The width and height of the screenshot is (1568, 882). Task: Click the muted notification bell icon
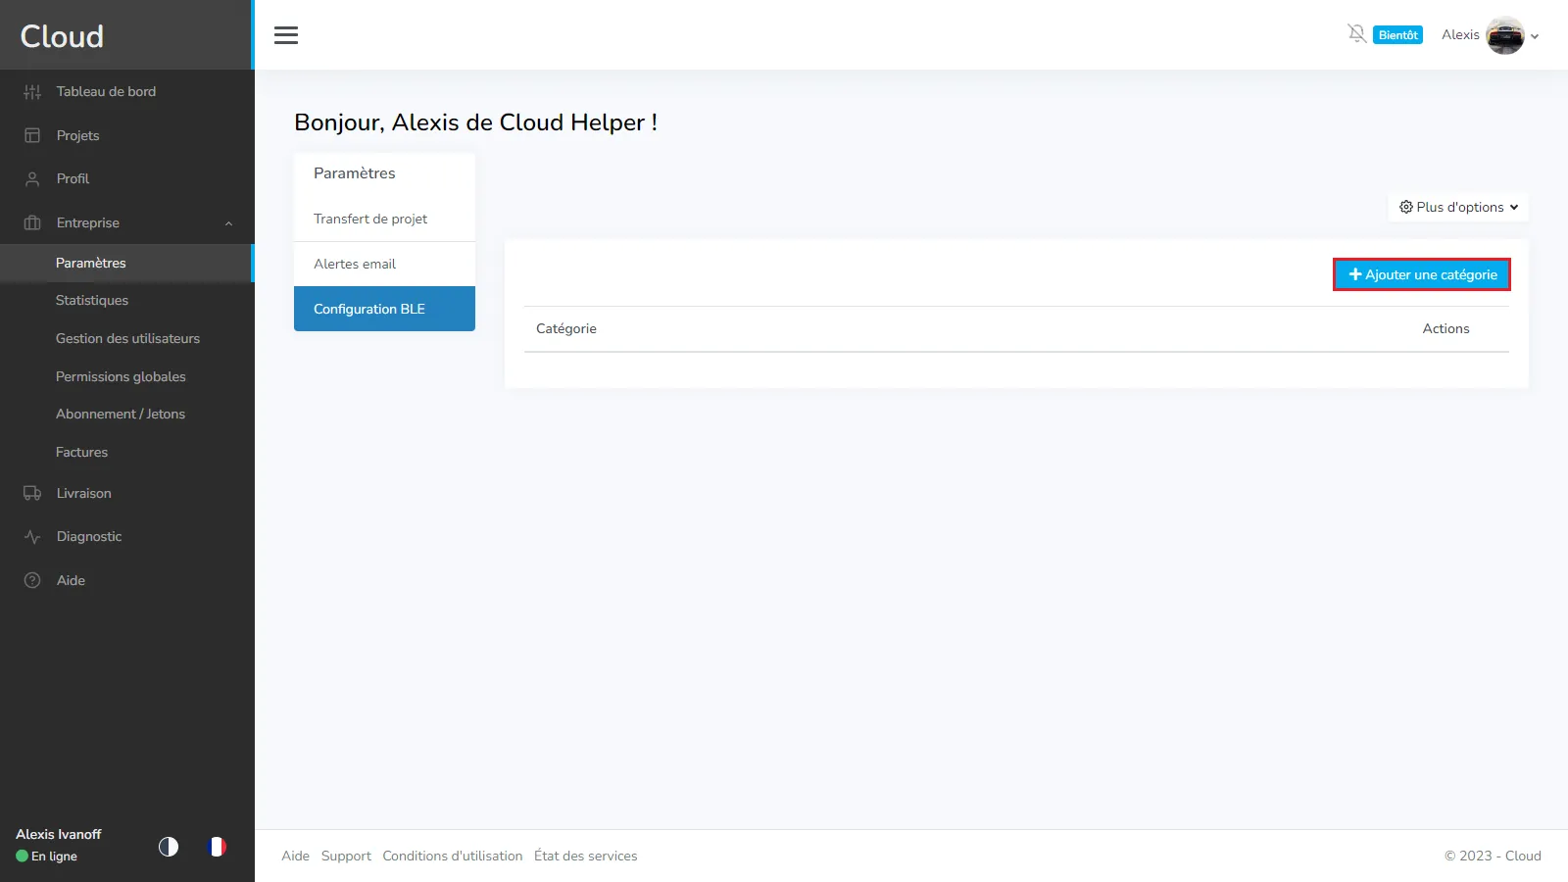(x=1356, y=34)
